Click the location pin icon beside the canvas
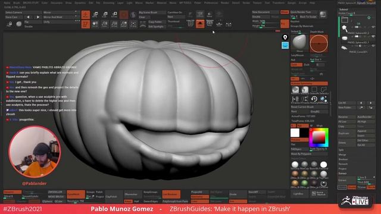381x214 pixels. (285, 37)
